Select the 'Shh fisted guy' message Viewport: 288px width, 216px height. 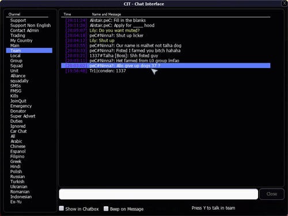[x=166, y=56]
